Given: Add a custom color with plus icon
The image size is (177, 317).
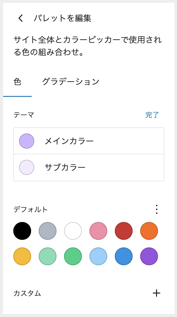Looking at the screenshot, I should [156, 293].
